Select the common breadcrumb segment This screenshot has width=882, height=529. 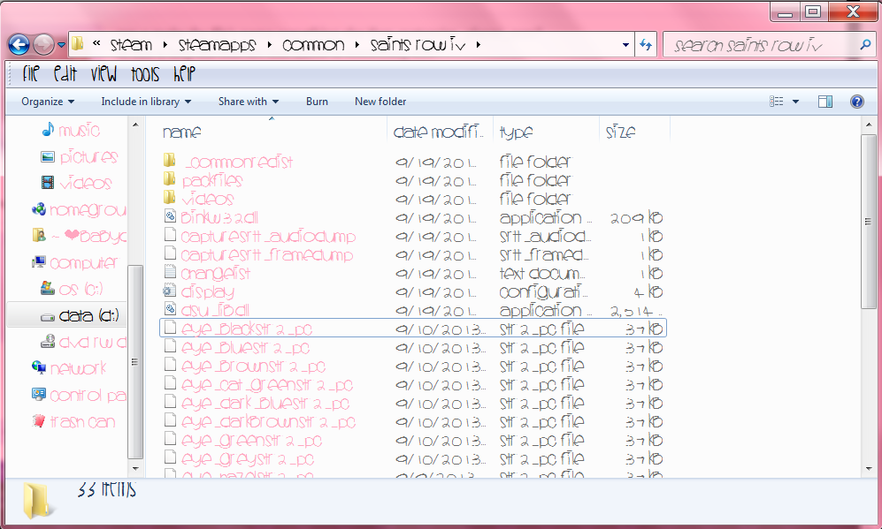313,45
